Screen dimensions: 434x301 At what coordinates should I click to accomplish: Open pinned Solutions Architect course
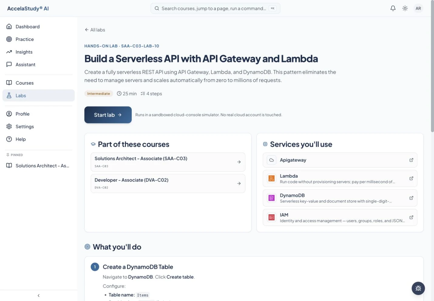point(39,166)
